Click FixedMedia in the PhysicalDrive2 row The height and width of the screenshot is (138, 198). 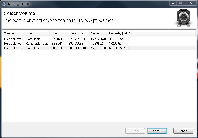pos(33,48)
